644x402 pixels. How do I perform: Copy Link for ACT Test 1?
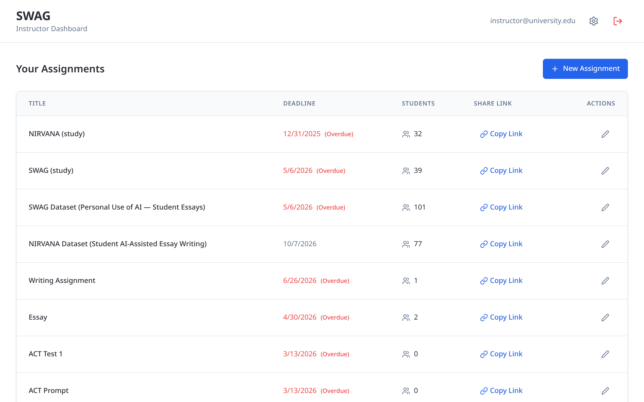[501, 354]
